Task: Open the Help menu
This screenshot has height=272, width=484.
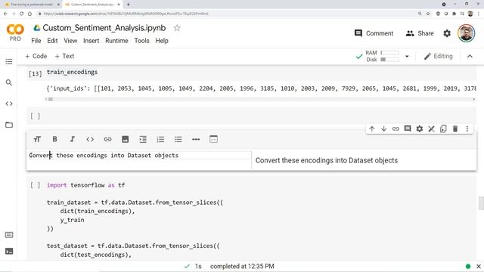Action: [162, 41]
